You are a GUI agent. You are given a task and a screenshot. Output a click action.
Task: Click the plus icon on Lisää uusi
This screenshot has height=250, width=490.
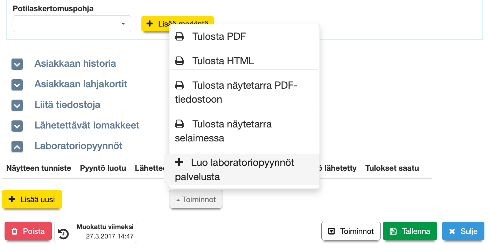tap(12, 199)
